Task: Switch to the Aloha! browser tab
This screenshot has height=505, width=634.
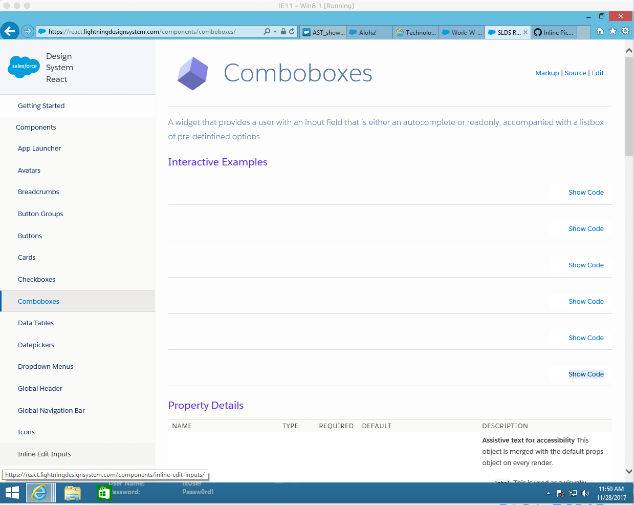Action: pos(369,32)
